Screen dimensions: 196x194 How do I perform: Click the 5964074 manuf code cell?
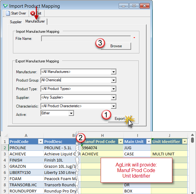102,148
